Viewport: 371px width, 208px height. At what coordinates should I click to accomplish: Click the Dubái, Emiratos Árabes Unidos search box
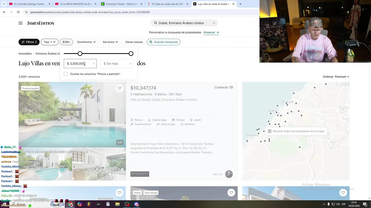(184, 23)
